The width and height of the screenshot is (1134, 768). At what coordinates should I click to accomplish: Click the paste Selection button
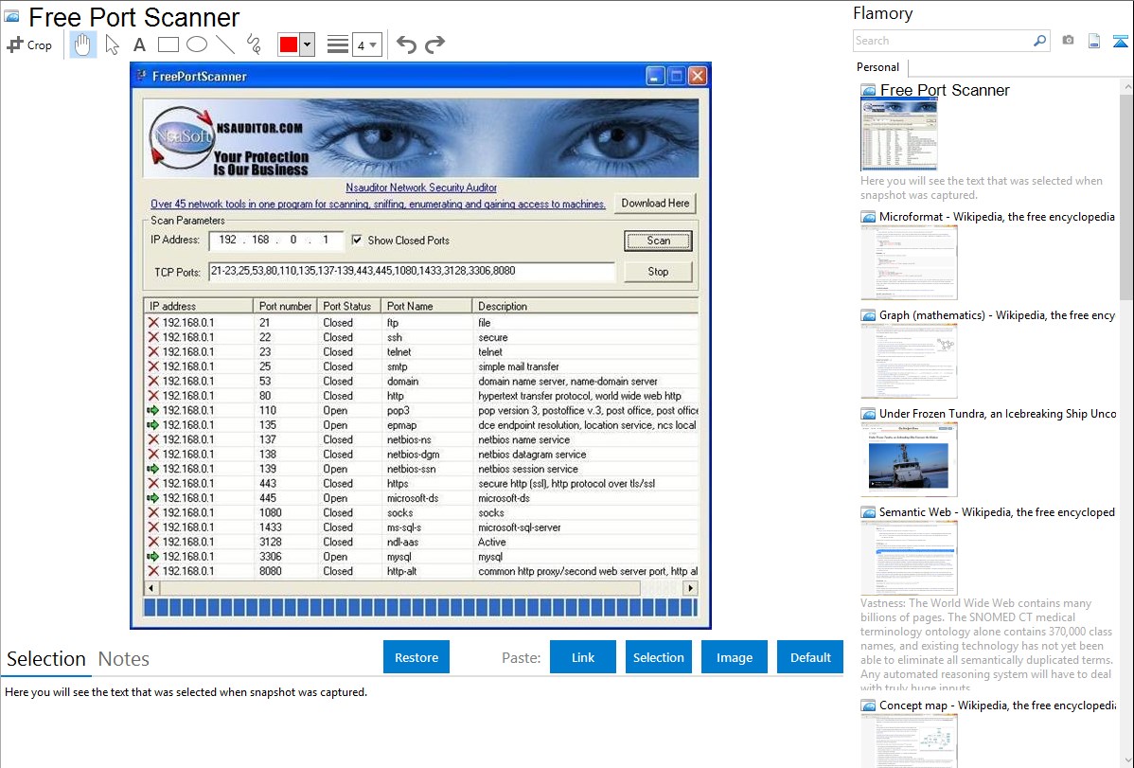pos(658,657)
